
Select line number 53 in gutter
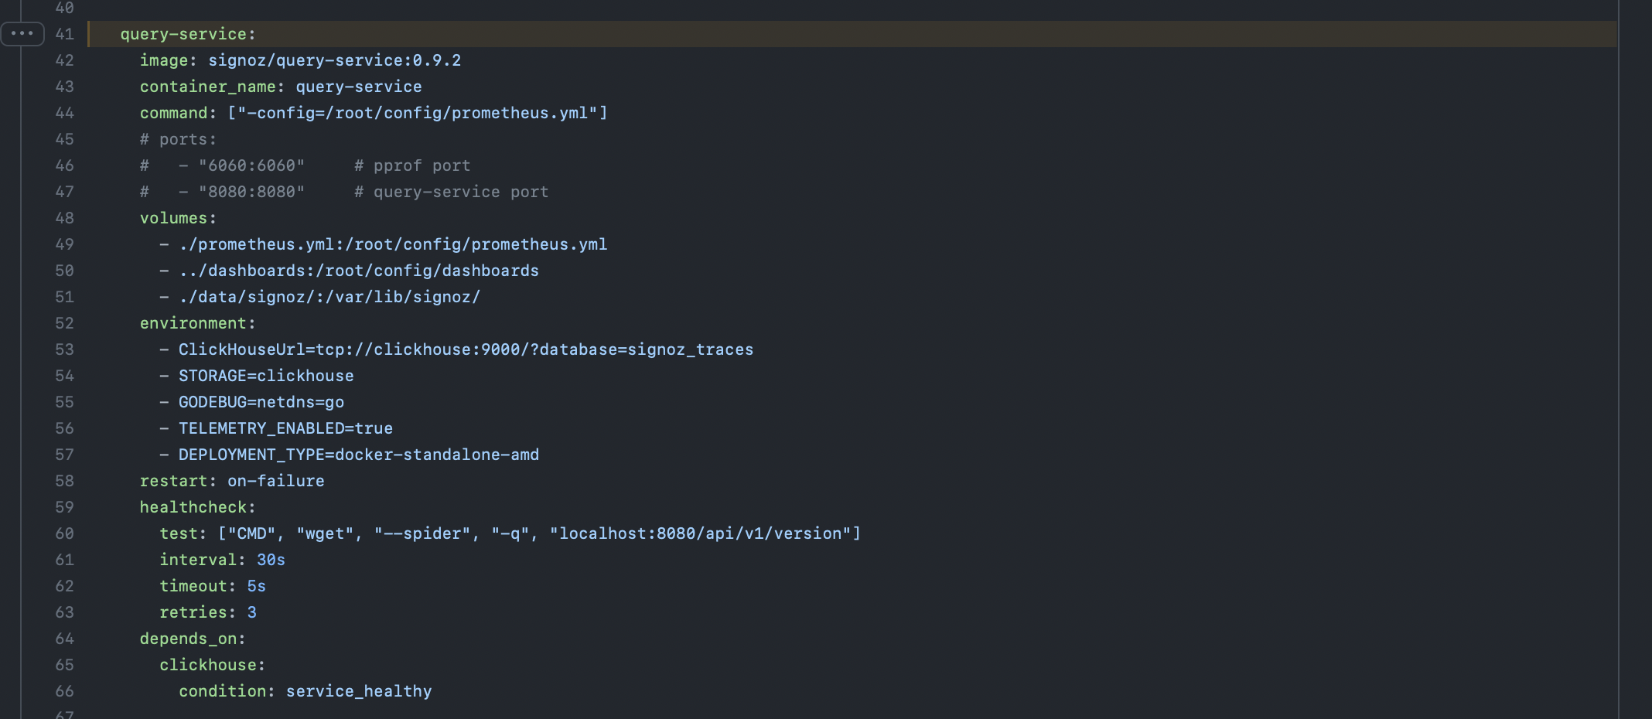(x=65, y=349)
